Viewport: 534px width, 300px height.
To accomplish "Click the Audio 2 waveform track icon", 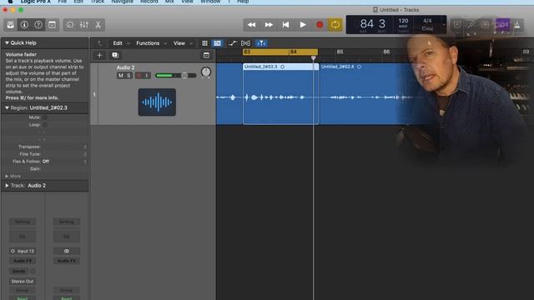I will point(157,102).
